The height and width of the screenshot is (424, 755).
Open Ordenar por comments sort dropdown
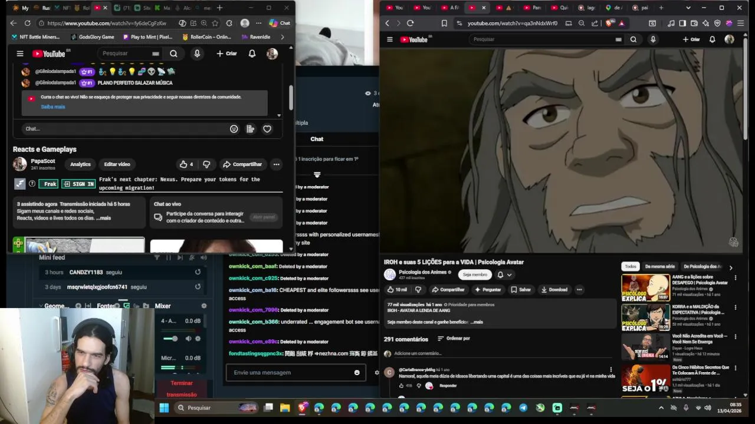point(454,339)
